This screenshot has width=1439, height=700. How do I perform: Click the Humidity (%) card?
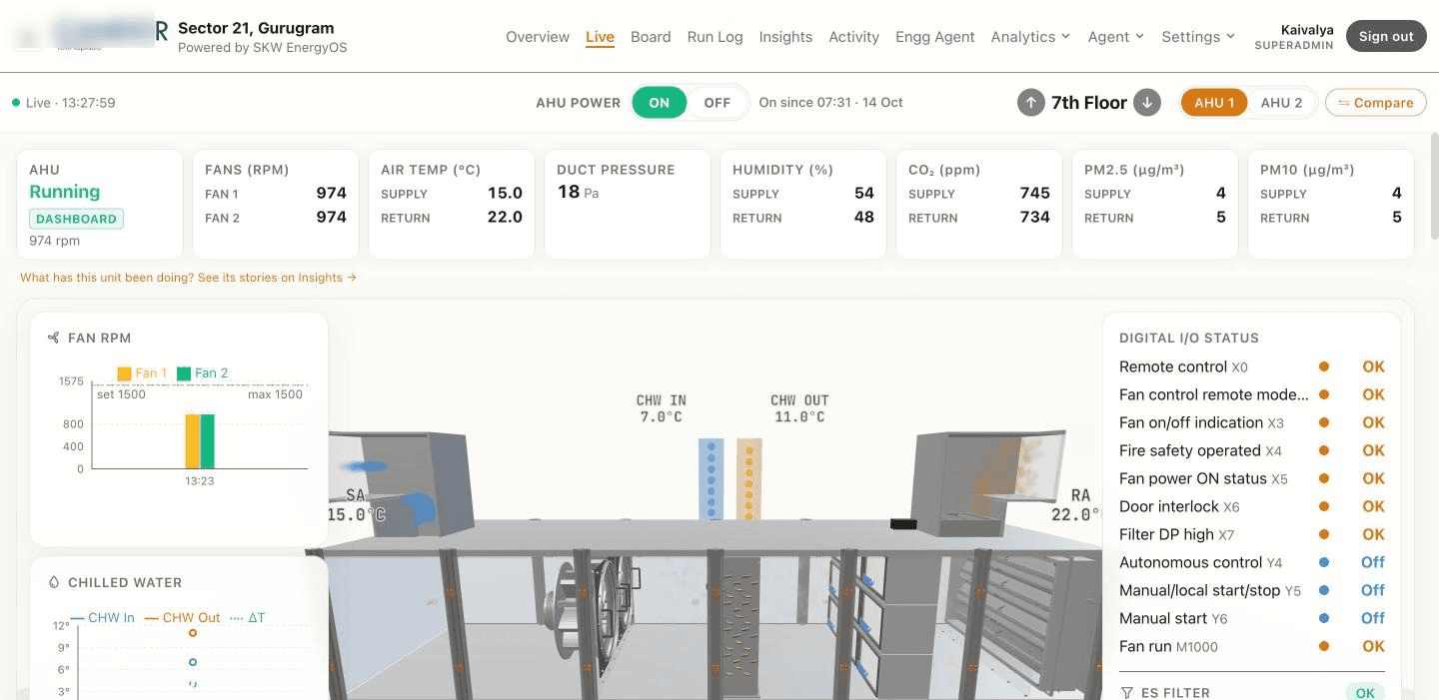(803, 204)
